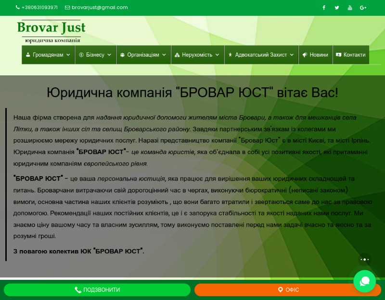Click the megaphone icon beside Новини

pyautogui.click(x=305, y=55)
